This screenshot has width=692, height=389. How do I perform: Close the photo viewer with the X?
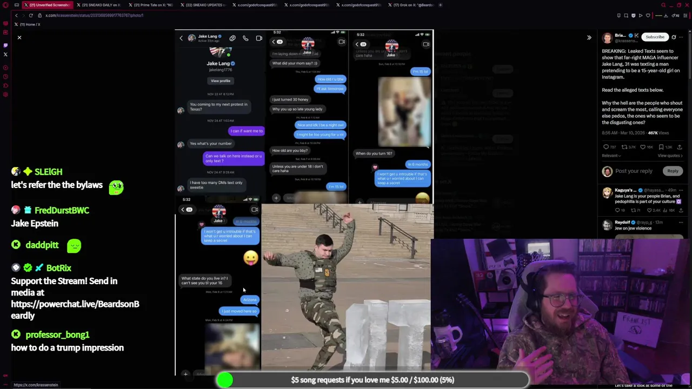coord(19,37)
